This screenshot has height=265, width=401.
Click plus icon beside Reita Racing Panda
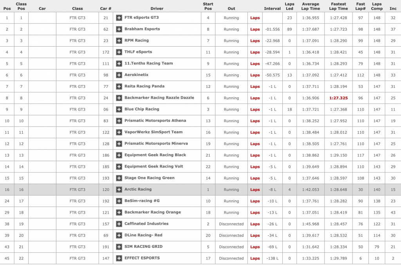119,86
